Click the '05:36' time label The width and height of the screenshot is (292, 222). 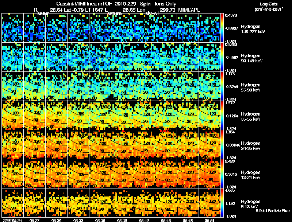click(x=100, y=220)
